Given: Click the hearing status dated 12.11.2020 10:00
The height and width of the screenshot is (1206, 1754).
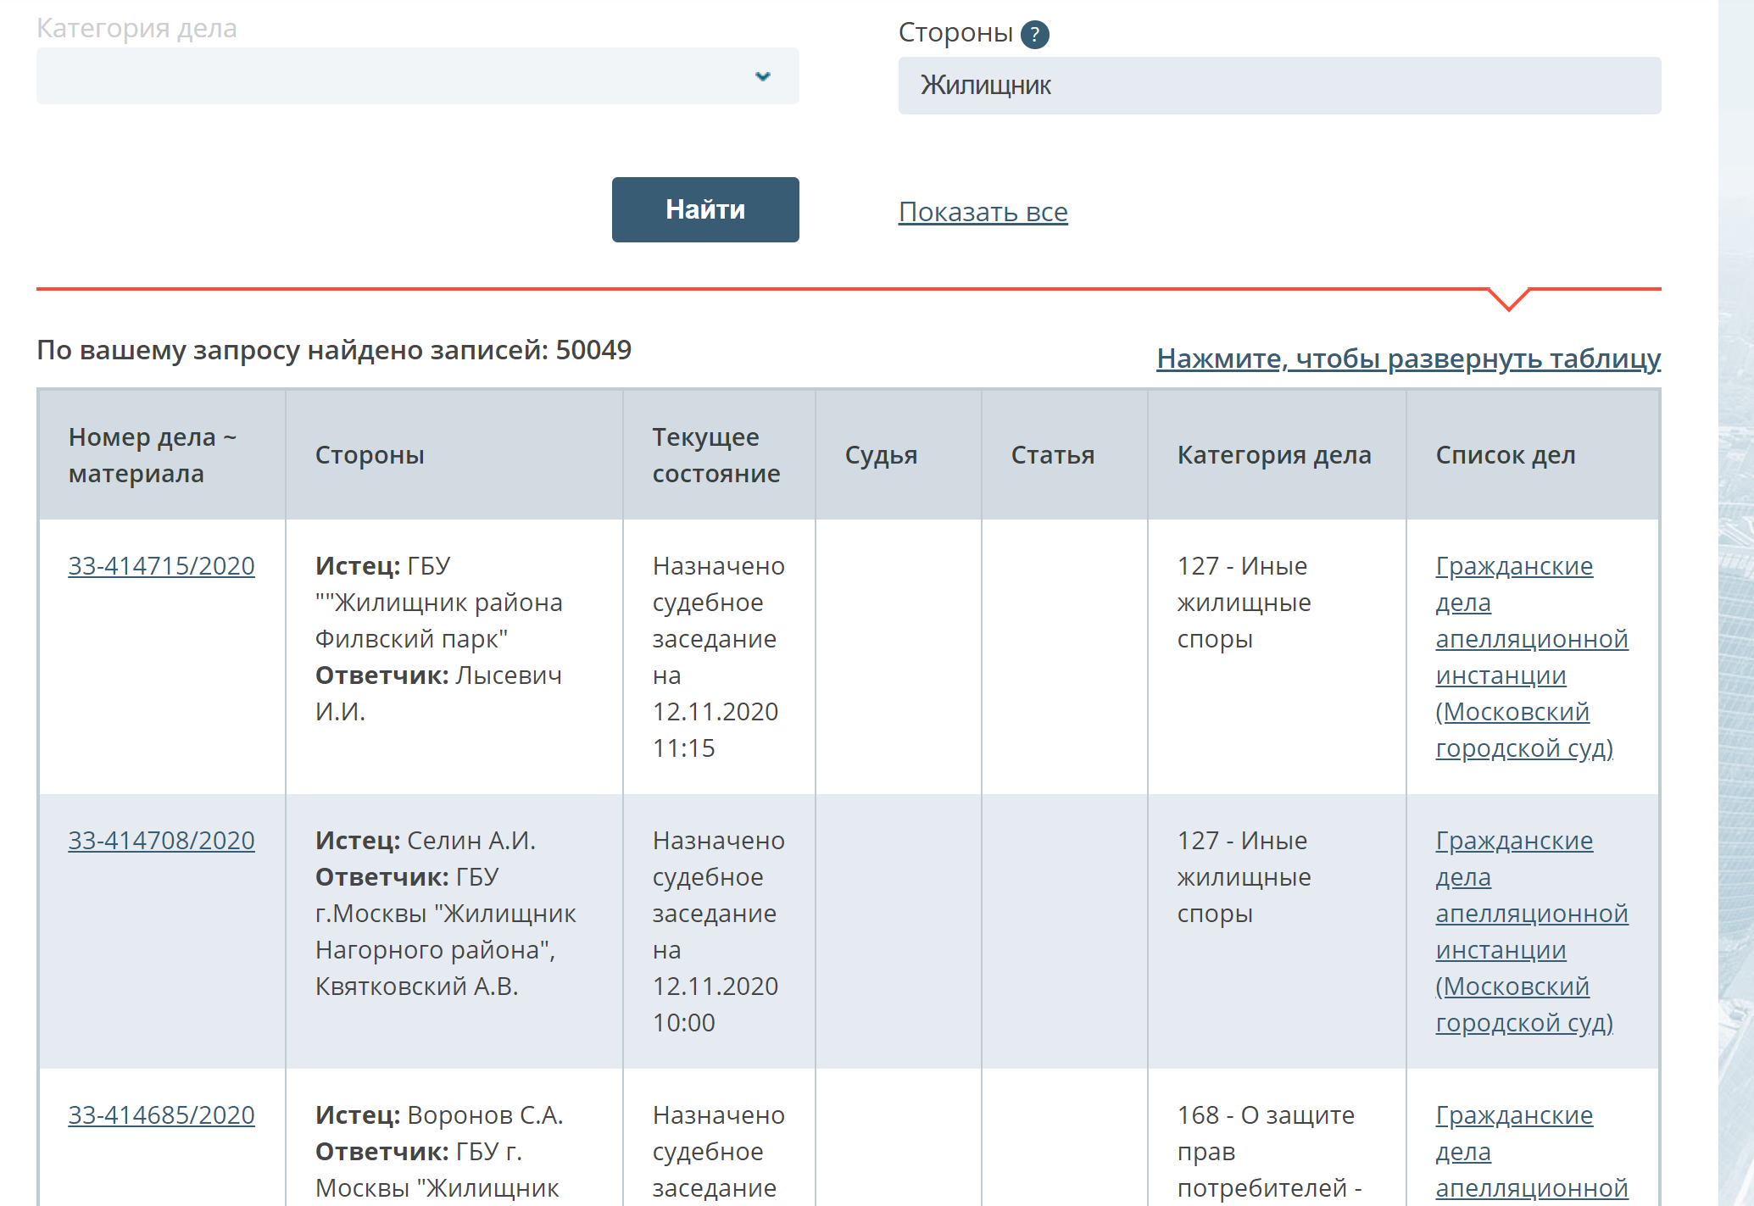Looking at the screenshot, I should pyautogui.click(x=719, y=931).
